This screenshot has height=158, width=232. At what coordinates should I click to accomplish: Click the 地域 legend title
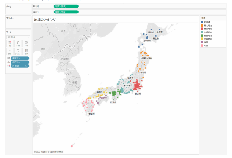(x=203, y=18)
